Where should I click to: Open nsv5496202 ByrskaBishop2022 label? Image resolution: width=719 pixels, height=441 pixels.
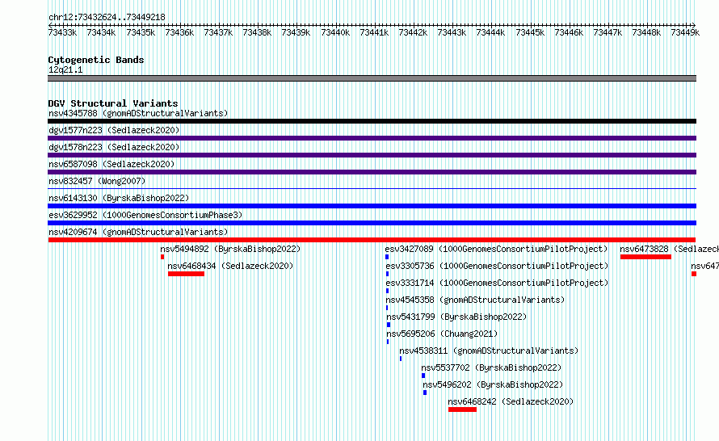tap(493, 384)
